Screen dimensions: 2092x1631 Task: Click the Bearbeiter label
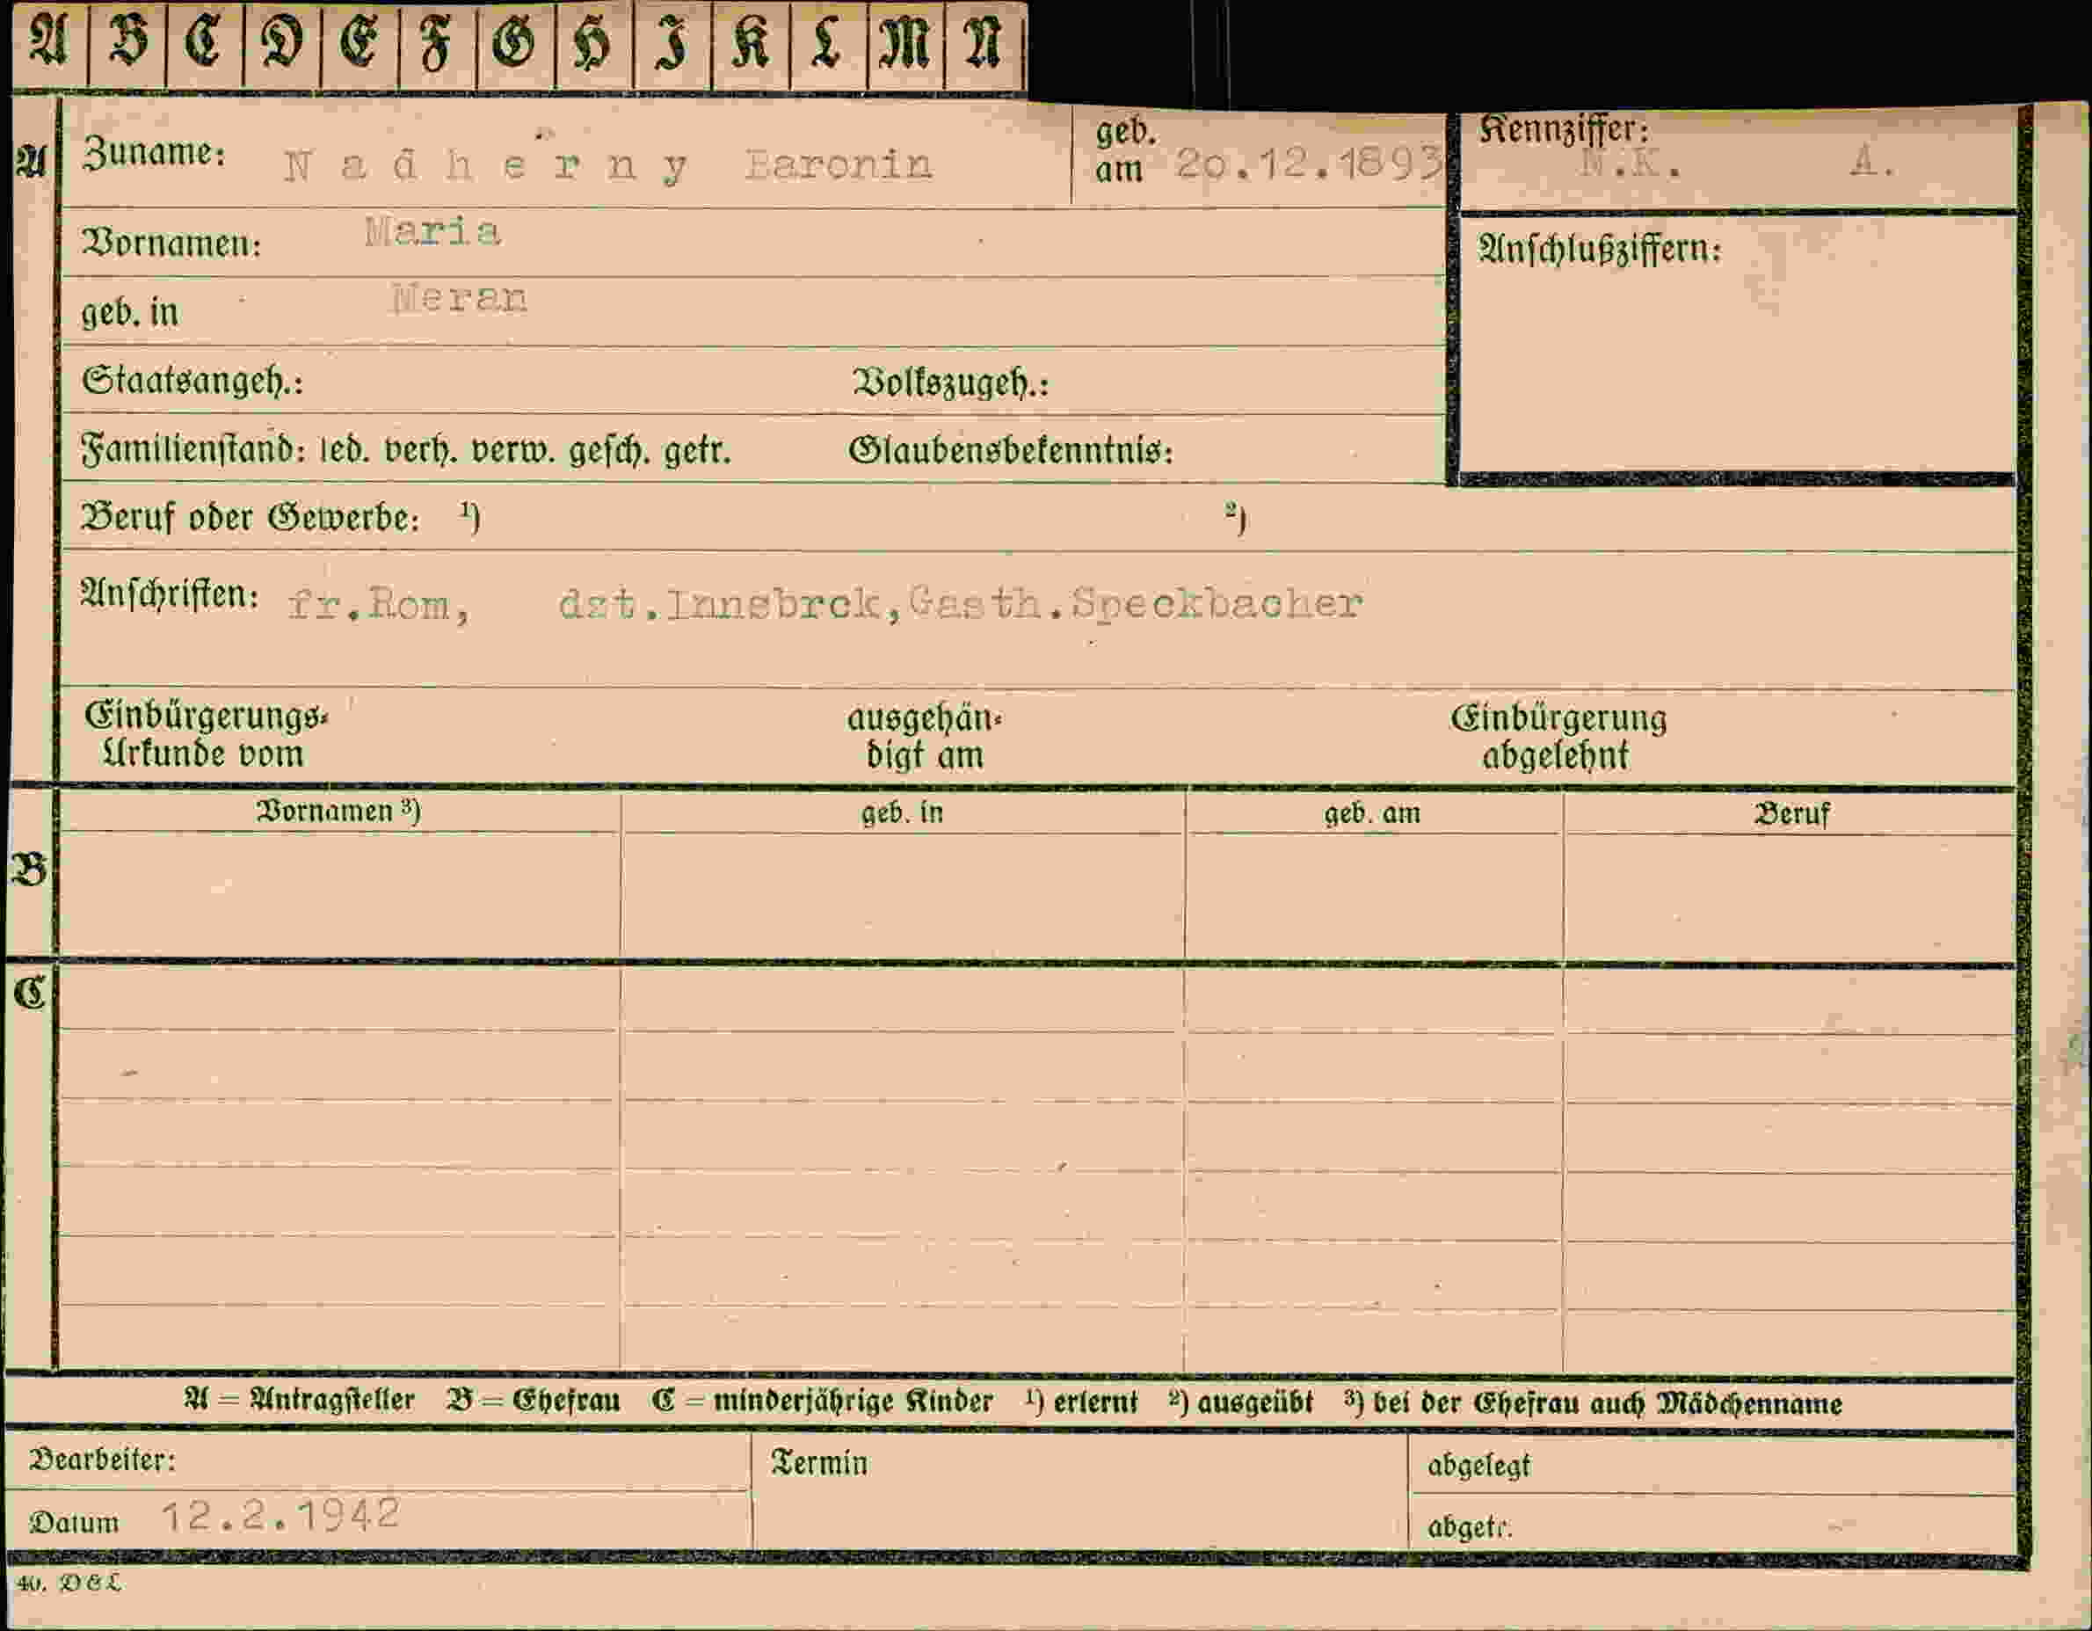click(103, 1460)
